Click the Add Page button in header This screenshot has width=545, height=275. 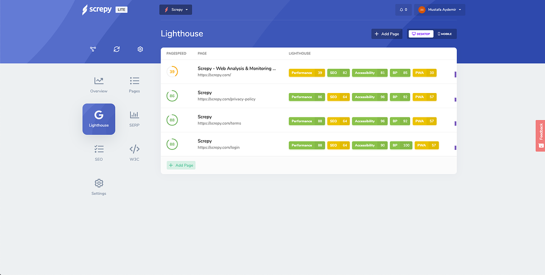click(x=387, y=34)
